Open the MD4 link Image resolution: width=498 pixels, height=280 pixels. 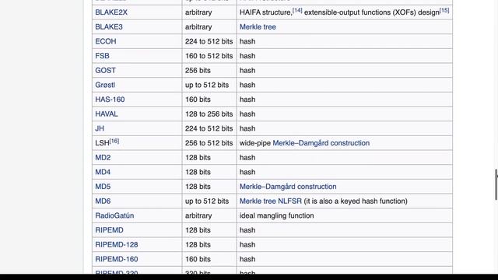click(103, 172)
